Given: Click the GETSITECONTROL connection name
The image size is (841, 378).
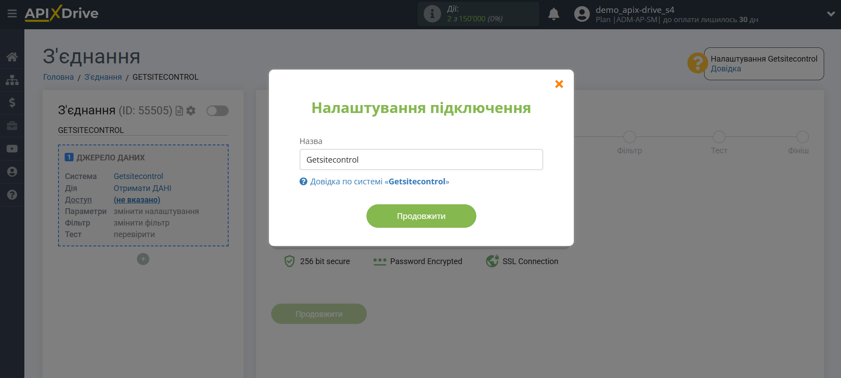Looking at the screenshot, I should 91,130.
